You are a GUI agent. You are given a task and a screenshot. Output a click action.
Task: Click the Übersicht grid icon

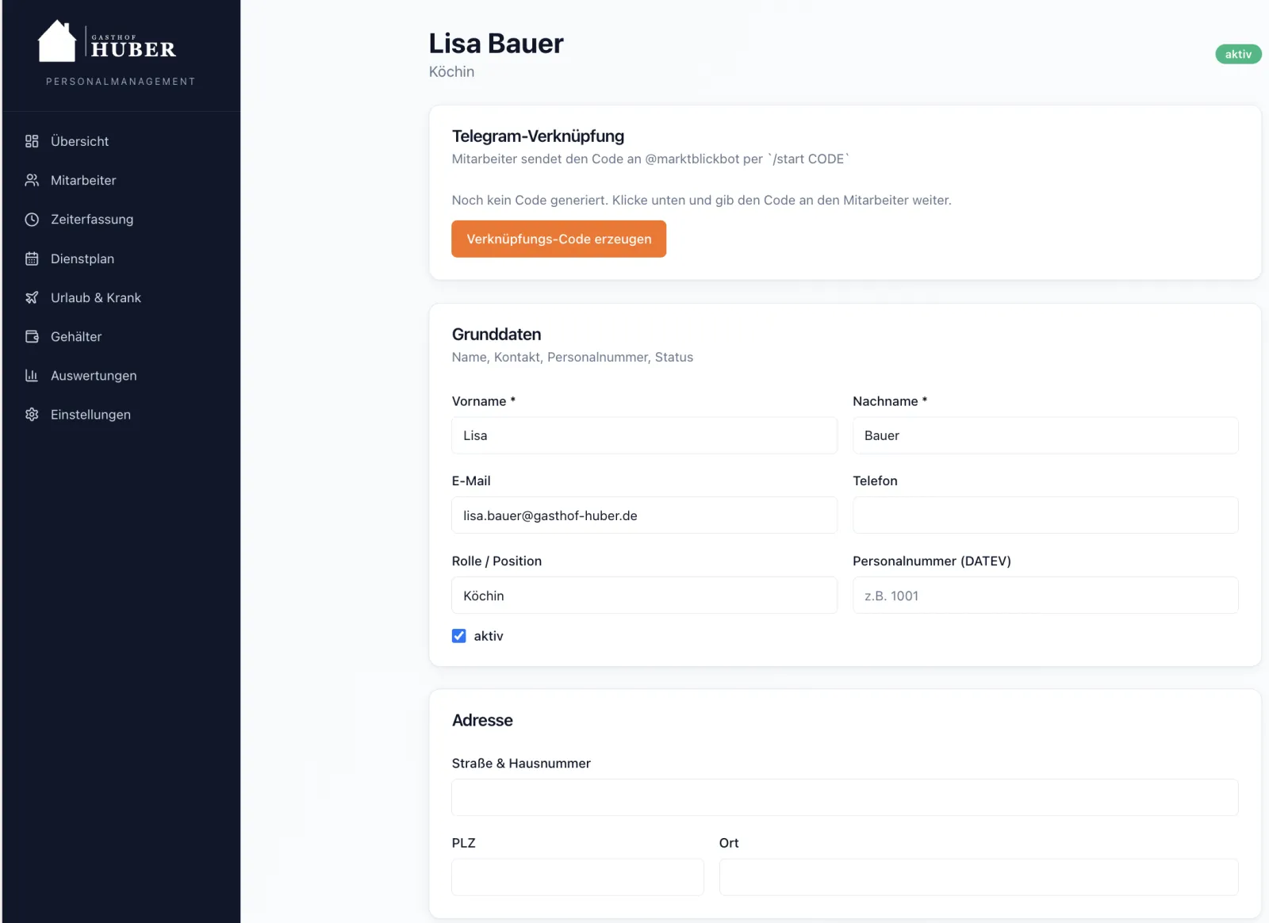pos(32,141)
